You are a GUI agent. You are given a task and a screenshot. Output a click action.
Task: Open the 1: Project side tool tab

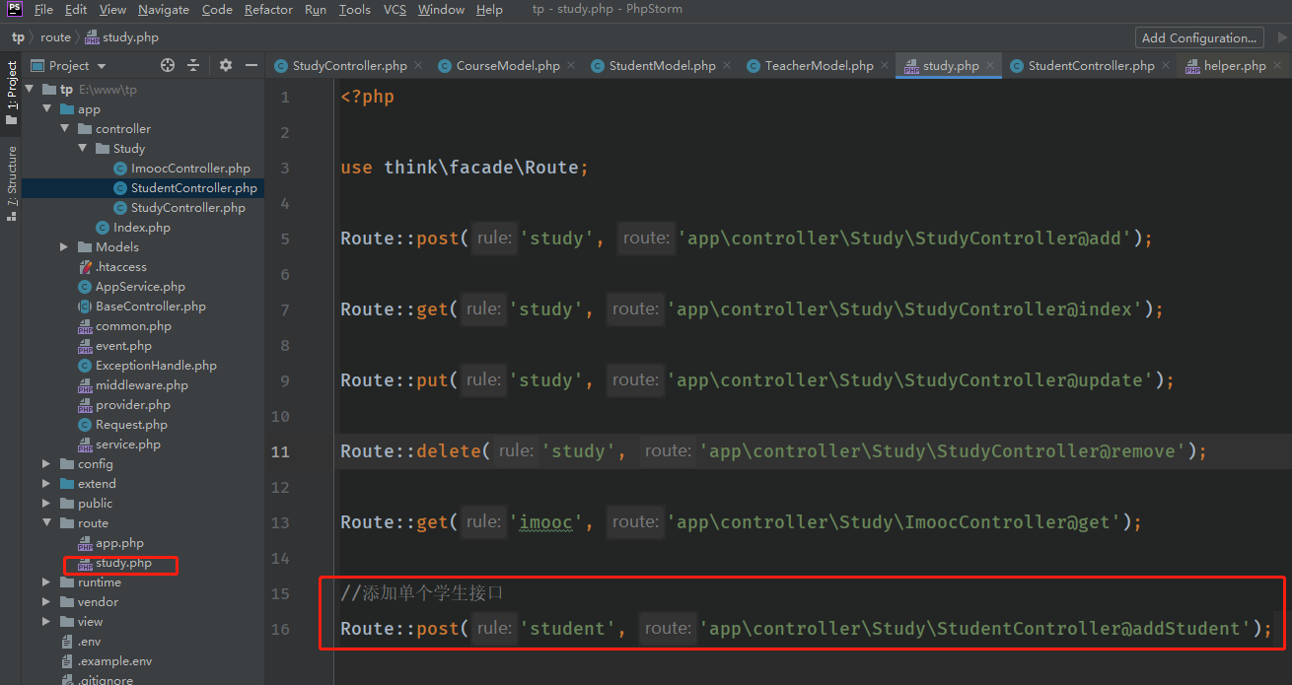[x=12, y=93]
